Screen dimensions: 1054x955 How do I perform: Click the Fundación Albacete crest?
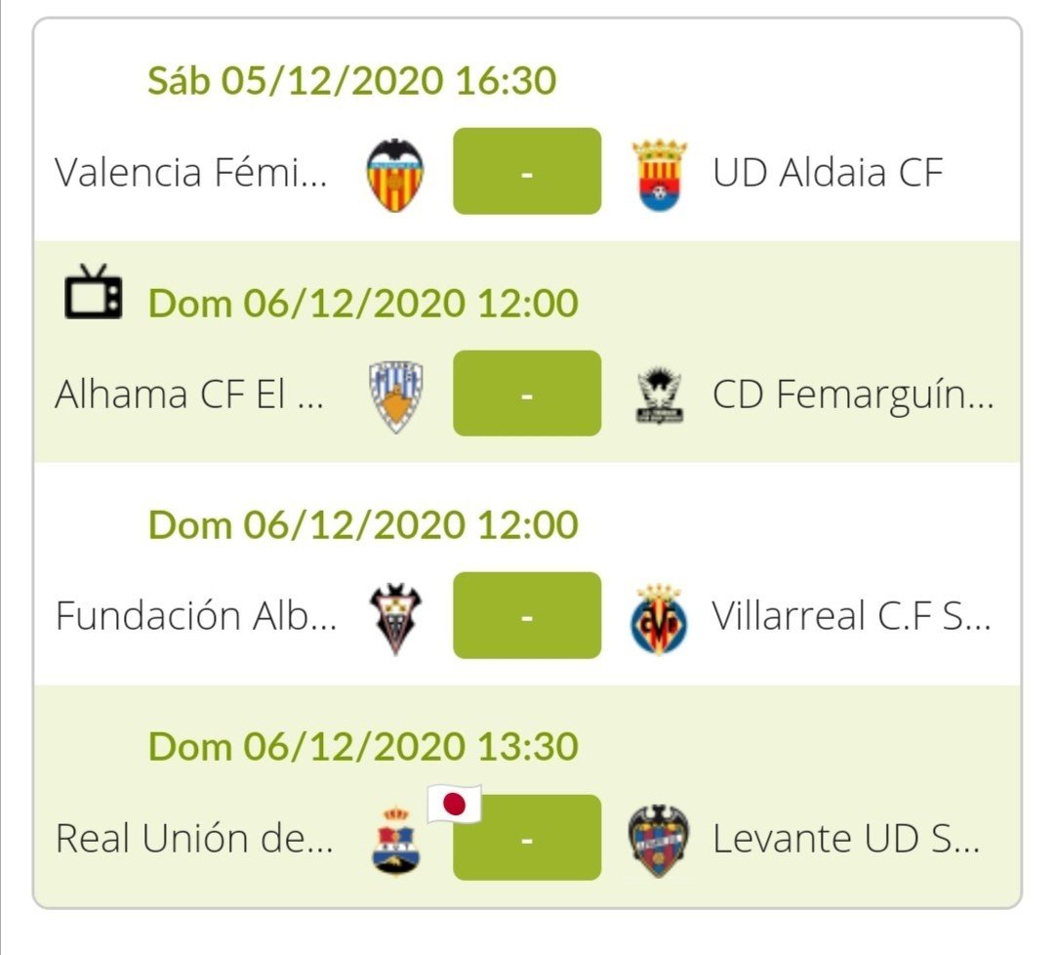tap(395, 618)
